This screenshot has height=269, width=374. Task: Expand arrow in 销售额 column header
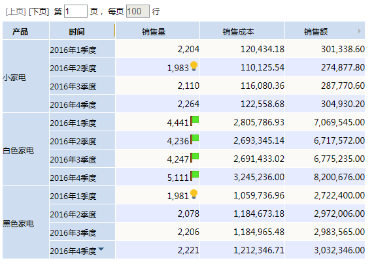point(360,31)
